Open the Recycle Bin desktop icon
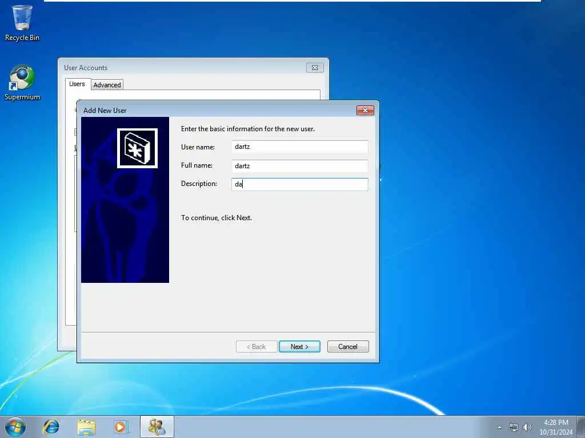This screenshot has height=438, width=585. 22,23
